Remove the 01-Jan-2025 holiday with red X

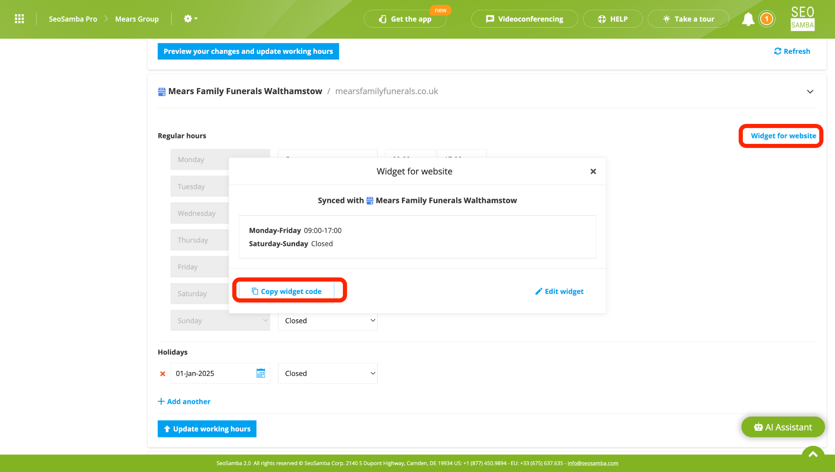click(163, 373)
